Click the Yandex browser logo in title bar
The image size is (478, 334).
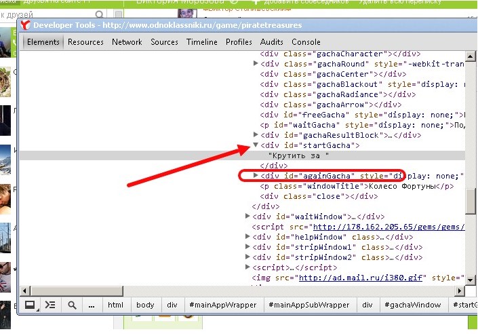(x=26, y=25)
